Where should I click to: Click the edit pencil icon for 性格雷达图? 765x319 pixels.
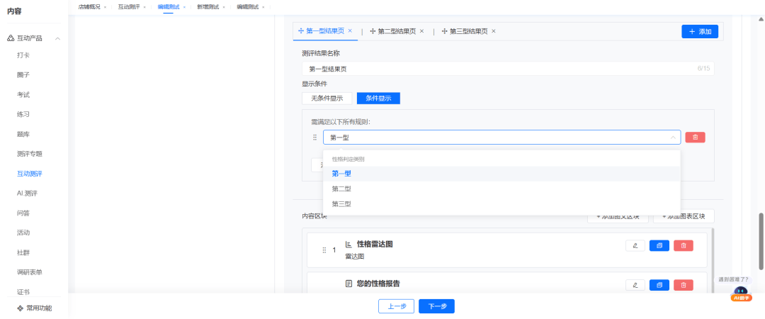635,246
